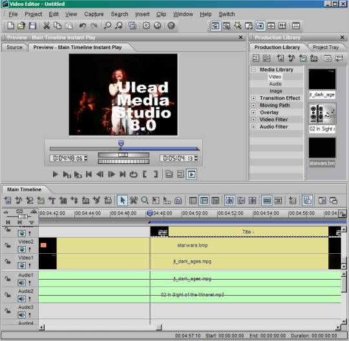Open a project using the folder icon
349x341 pixels.
click(x=21, y=26)
